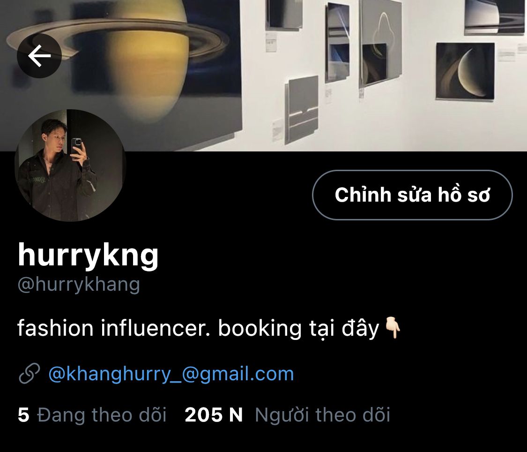Click the chain link icon beside email
The width and height of the screenshot is (527, 452).
point(30,374)
